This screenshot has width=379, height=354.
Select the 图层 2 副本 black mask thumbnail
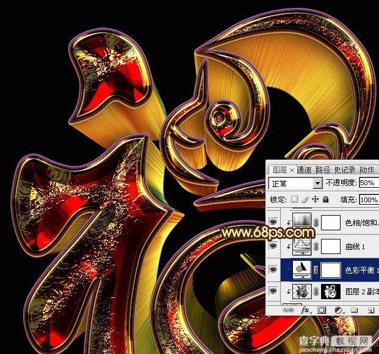point(331,291)
